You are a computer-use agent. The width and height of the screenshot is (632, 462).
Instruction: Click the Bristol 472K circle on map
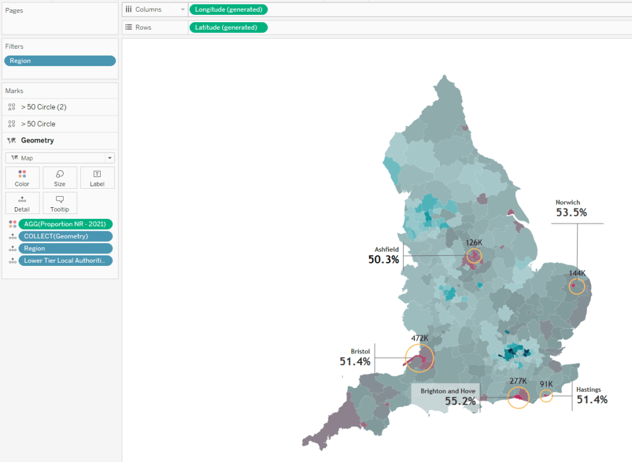point(419,358)
